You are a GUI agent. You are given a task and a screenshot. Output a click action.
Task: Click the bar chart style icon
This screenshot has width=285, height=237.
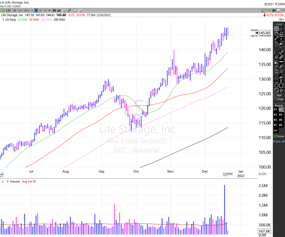coord(59,11)
